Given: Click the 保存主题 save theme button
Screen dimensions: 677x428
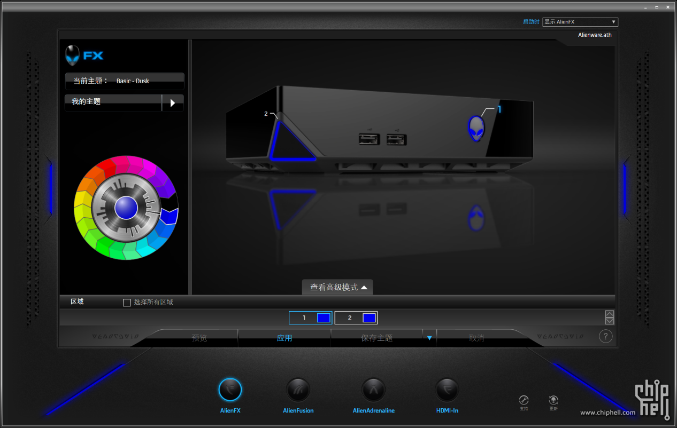Looking at the screenshot, I should tap(377, 338).
